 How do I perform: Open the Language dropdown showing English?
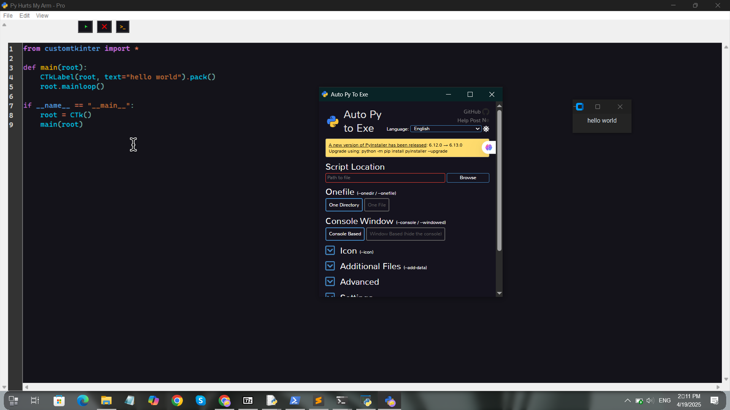(x=446, y=129)
